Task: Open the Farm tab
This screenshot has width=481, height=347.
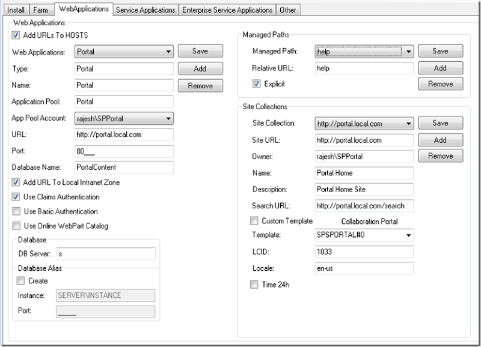Action: click(40, 10)
